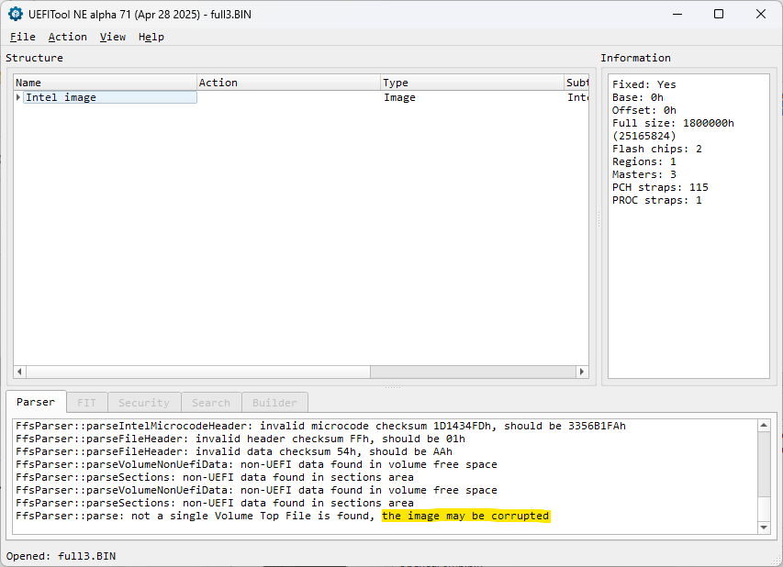This screenshot has height=567, width=783.
Task: Open the View menu
Action: point(112,37)
